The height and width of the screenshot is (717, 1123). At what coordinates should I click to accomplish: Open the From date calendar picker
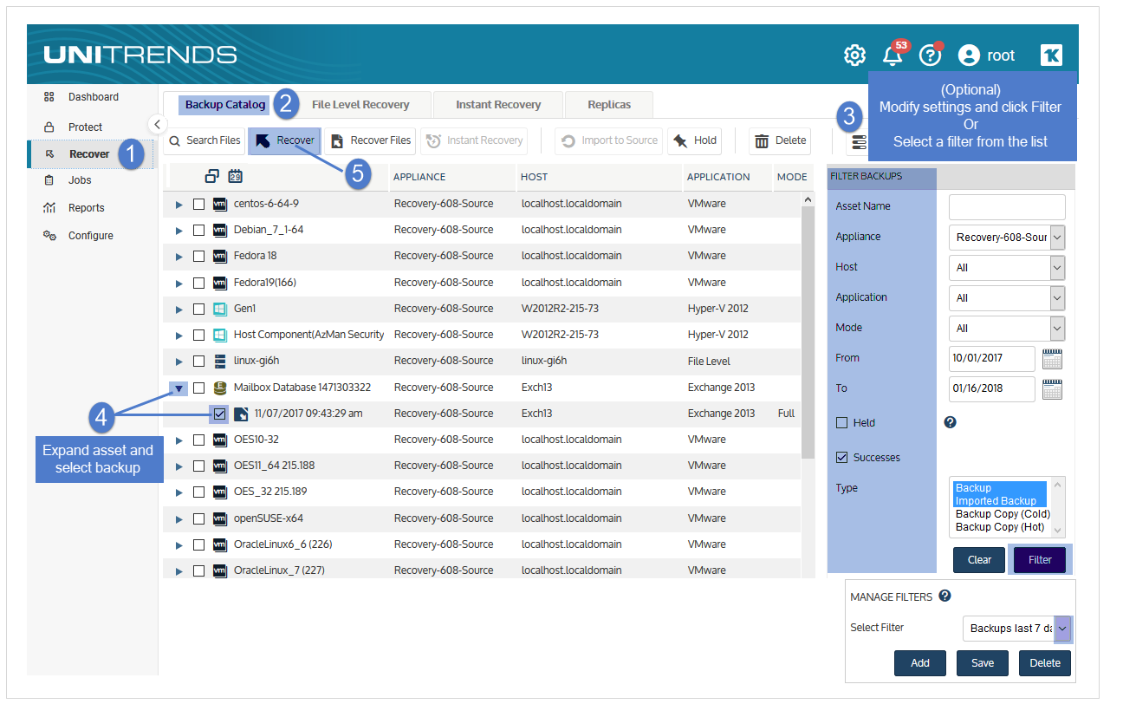coord(1052,358)
